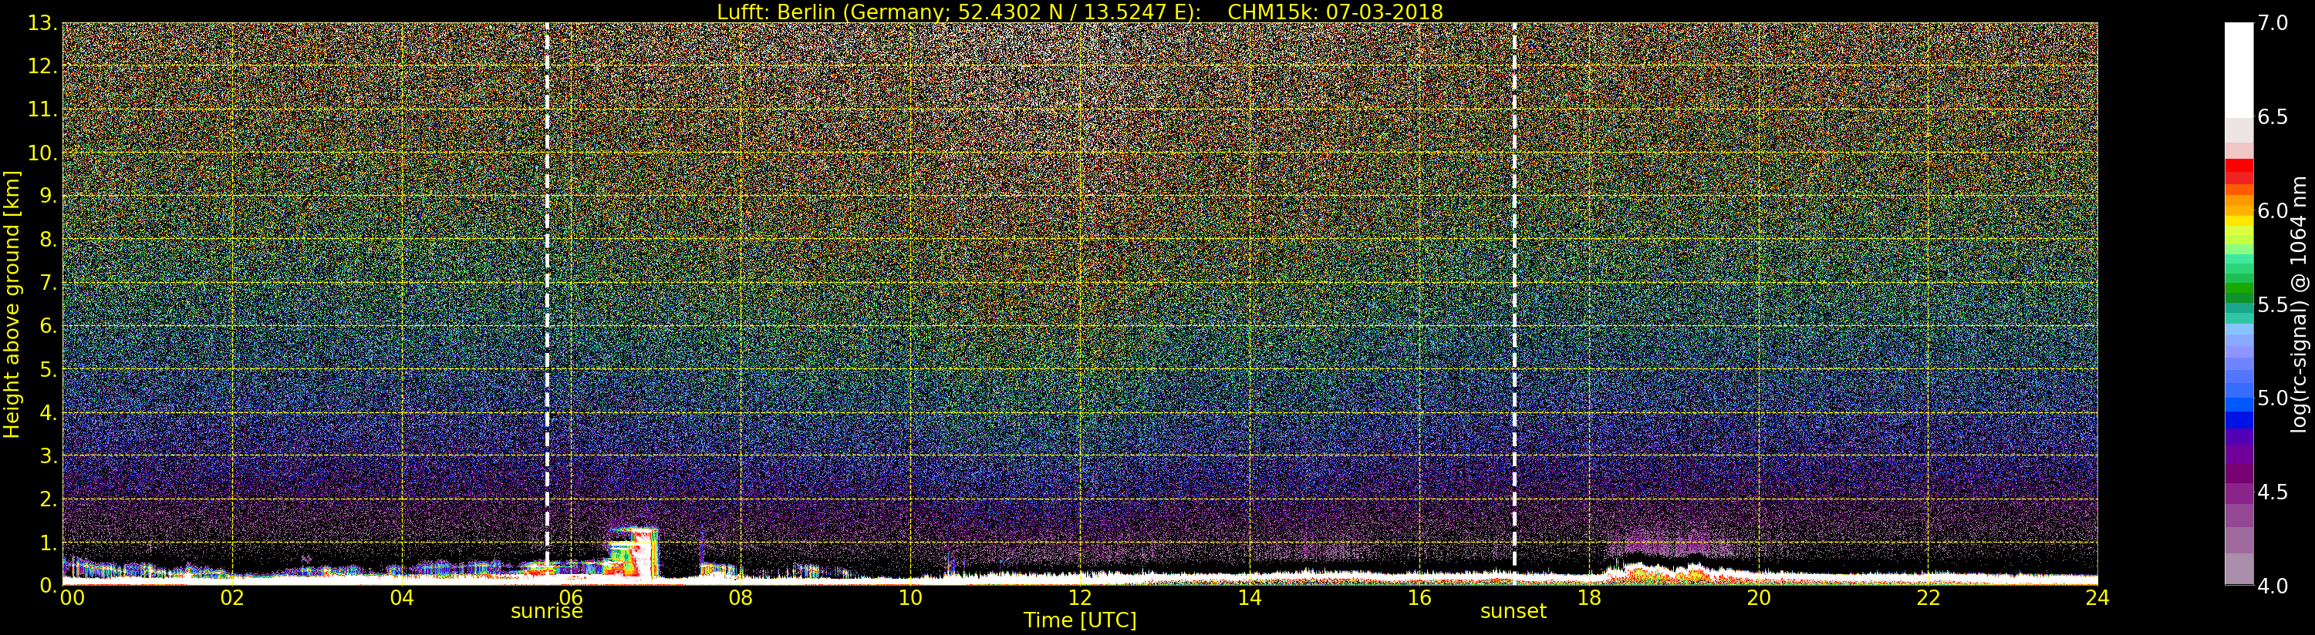Click time axis tick '24'
The width and height of the screenshot is (2315, 635).
pos(2097,597)
